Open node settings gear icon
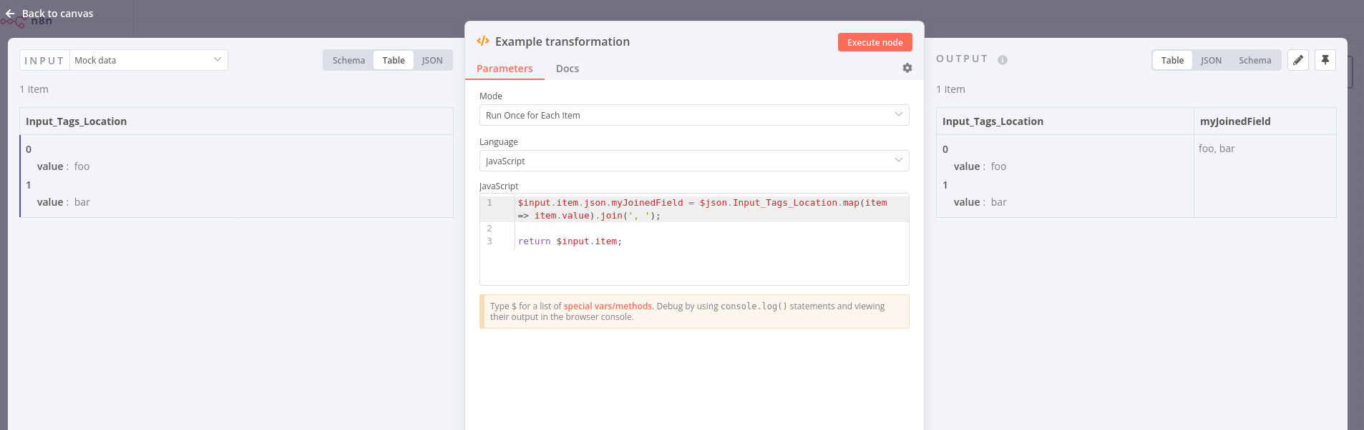The image size is (1364, 430). (x=907, y=68)
